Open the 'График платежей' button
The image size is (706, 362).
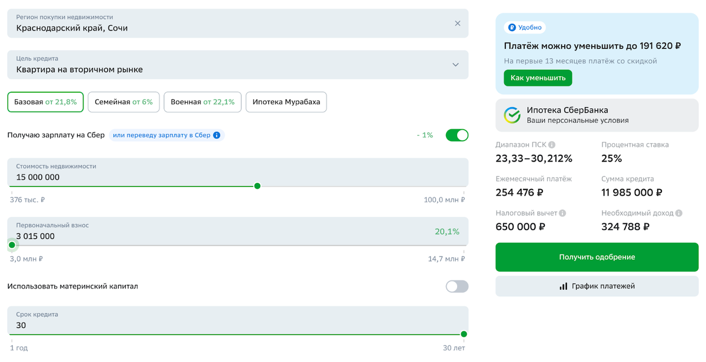pos(597,287)
